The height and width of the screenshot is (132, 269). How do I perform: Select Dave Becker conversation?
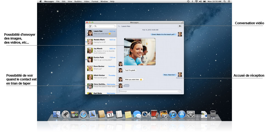point(101,68)
